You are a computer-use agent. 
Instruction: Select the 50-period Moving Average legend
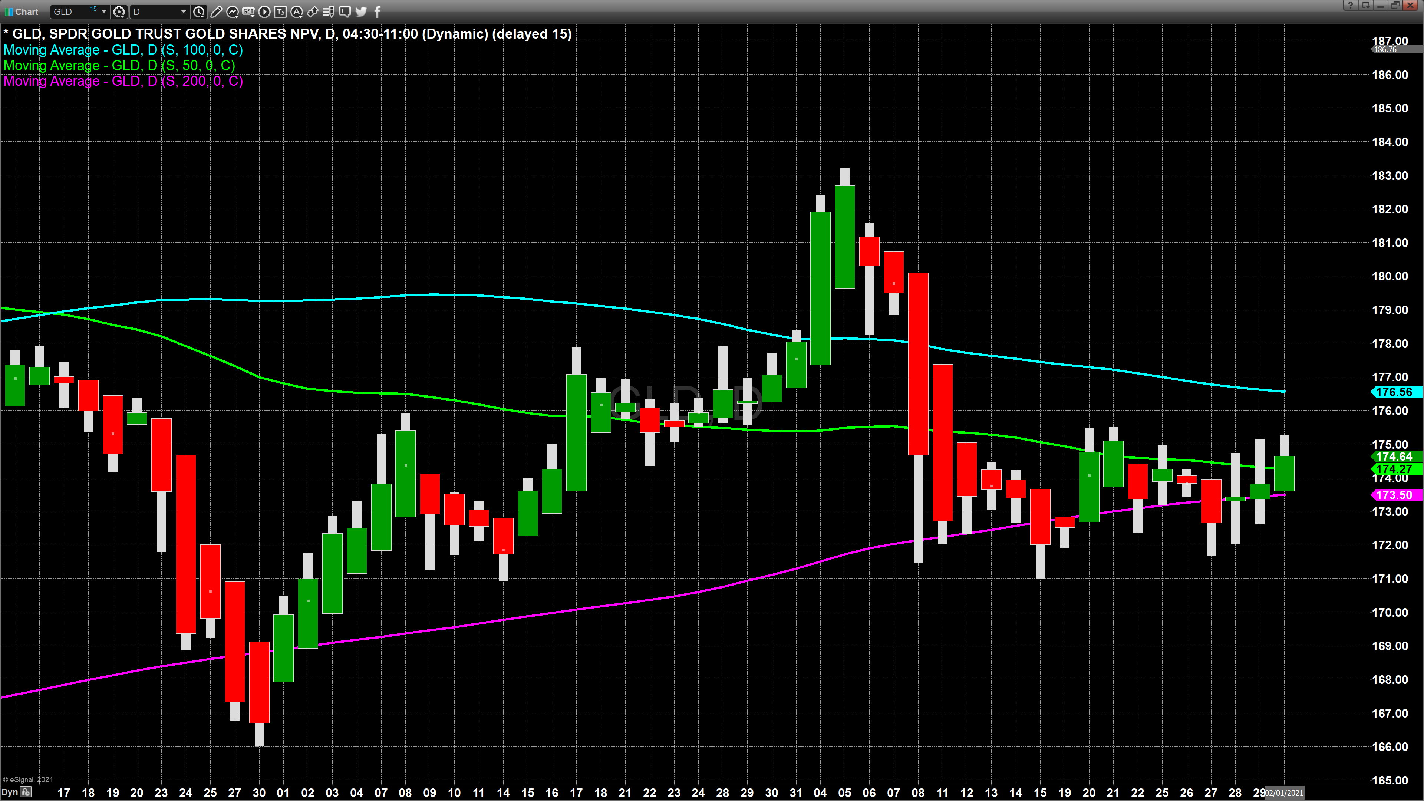[119, 65]
